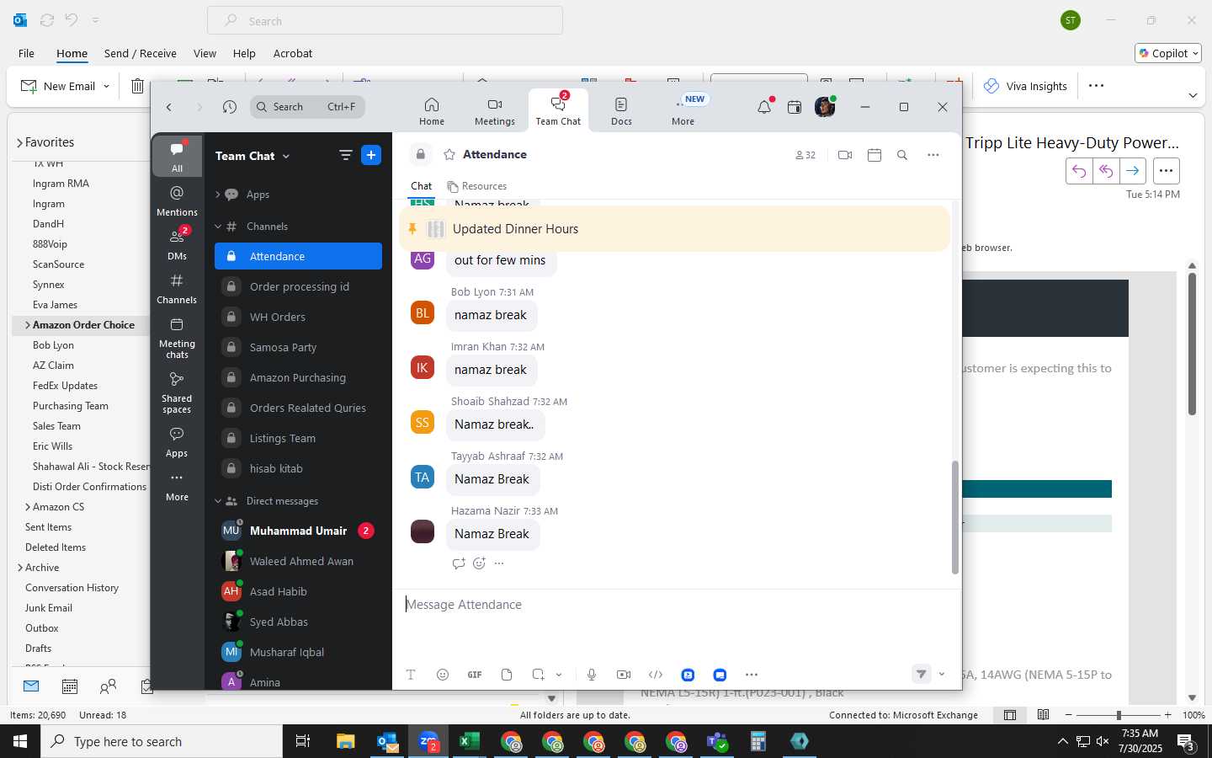The width and height of the screenshot is (1212, 758).
Task: Open Zoom calendar icon beside the bell
Action: (x=795, y=107)
